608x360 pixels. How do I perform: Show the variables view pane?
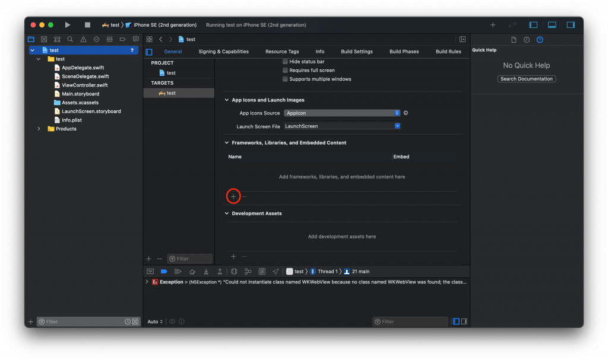456,321
